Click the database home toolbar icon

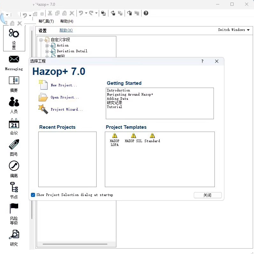103,13
